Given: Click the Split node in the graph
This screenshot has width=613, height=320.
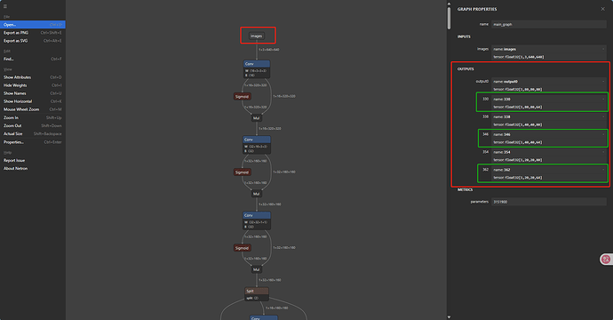Looking at the screenshot, I should (x=257, y=294).
